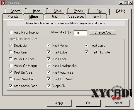
Task: Select the View tab
Action: pyautogui.click(x=57, y=11)
